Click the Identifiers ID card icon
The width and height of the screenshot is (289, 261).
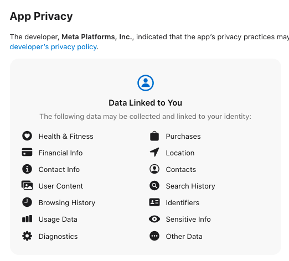(154, 202)
